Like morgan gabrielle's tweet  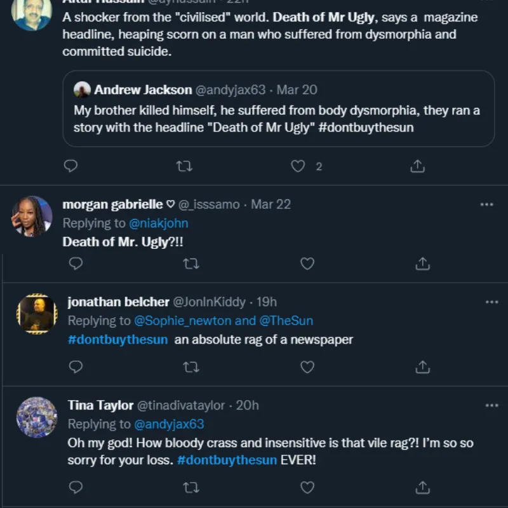point(307,263)
